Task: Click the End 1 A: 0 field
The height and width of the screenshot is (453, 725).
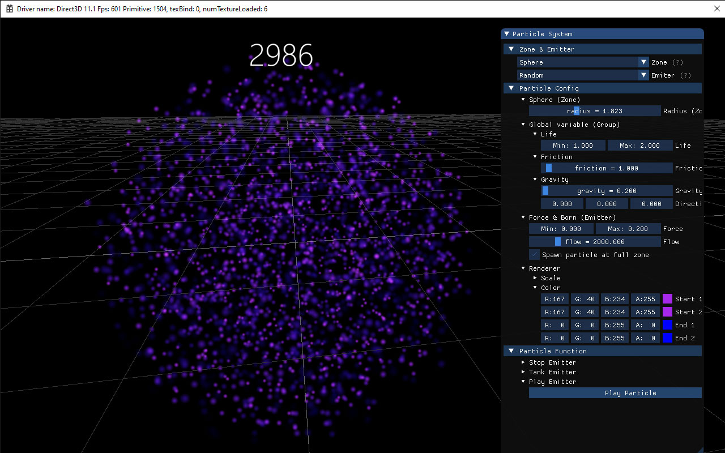Action: pyautogui.click(x=645, y=325)
